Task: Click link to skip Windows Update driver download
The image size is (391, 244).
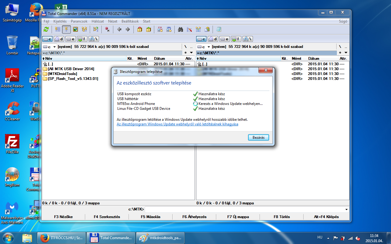Action: (177, 124)
